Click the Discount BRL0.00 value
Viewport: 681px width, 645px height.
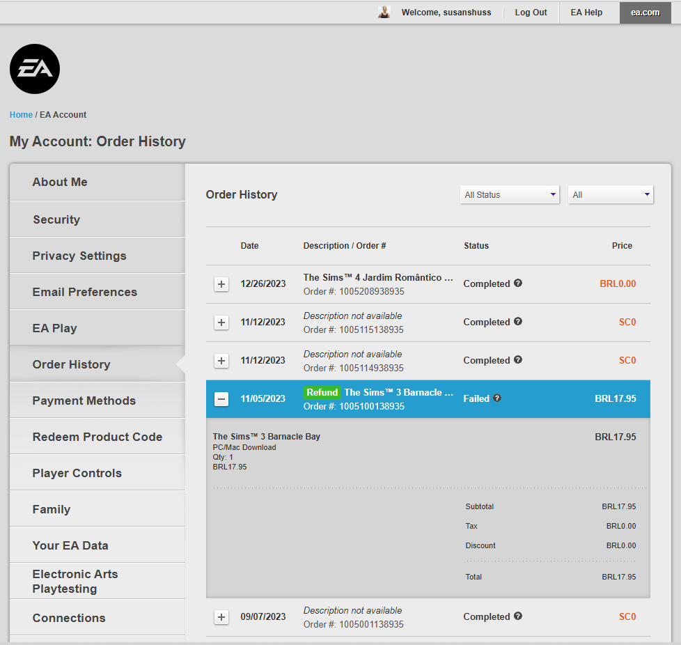tap(621, 545)
